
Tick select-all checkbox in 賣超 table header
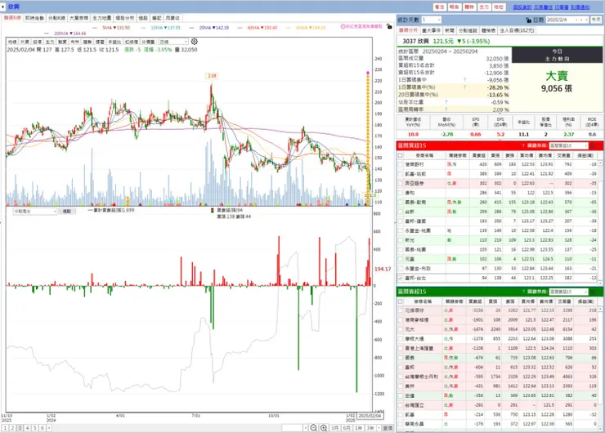tap(400, 301)
